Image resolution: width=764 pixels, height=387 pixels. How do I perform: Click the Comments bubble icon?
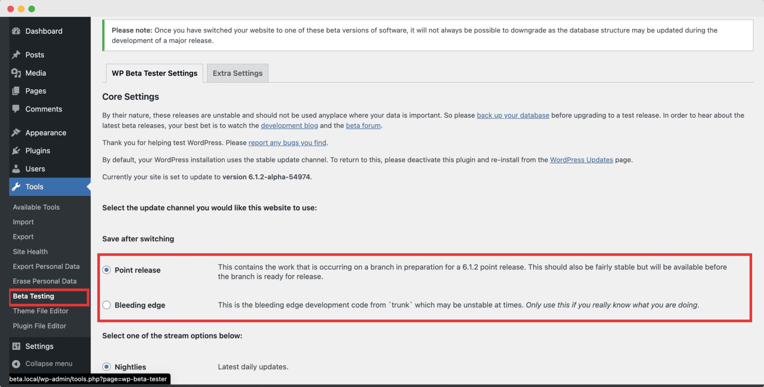16,109
